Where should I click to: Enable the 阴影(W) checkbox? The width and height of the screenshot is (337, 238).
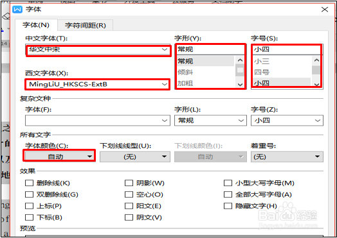click(x=129, y=183)
